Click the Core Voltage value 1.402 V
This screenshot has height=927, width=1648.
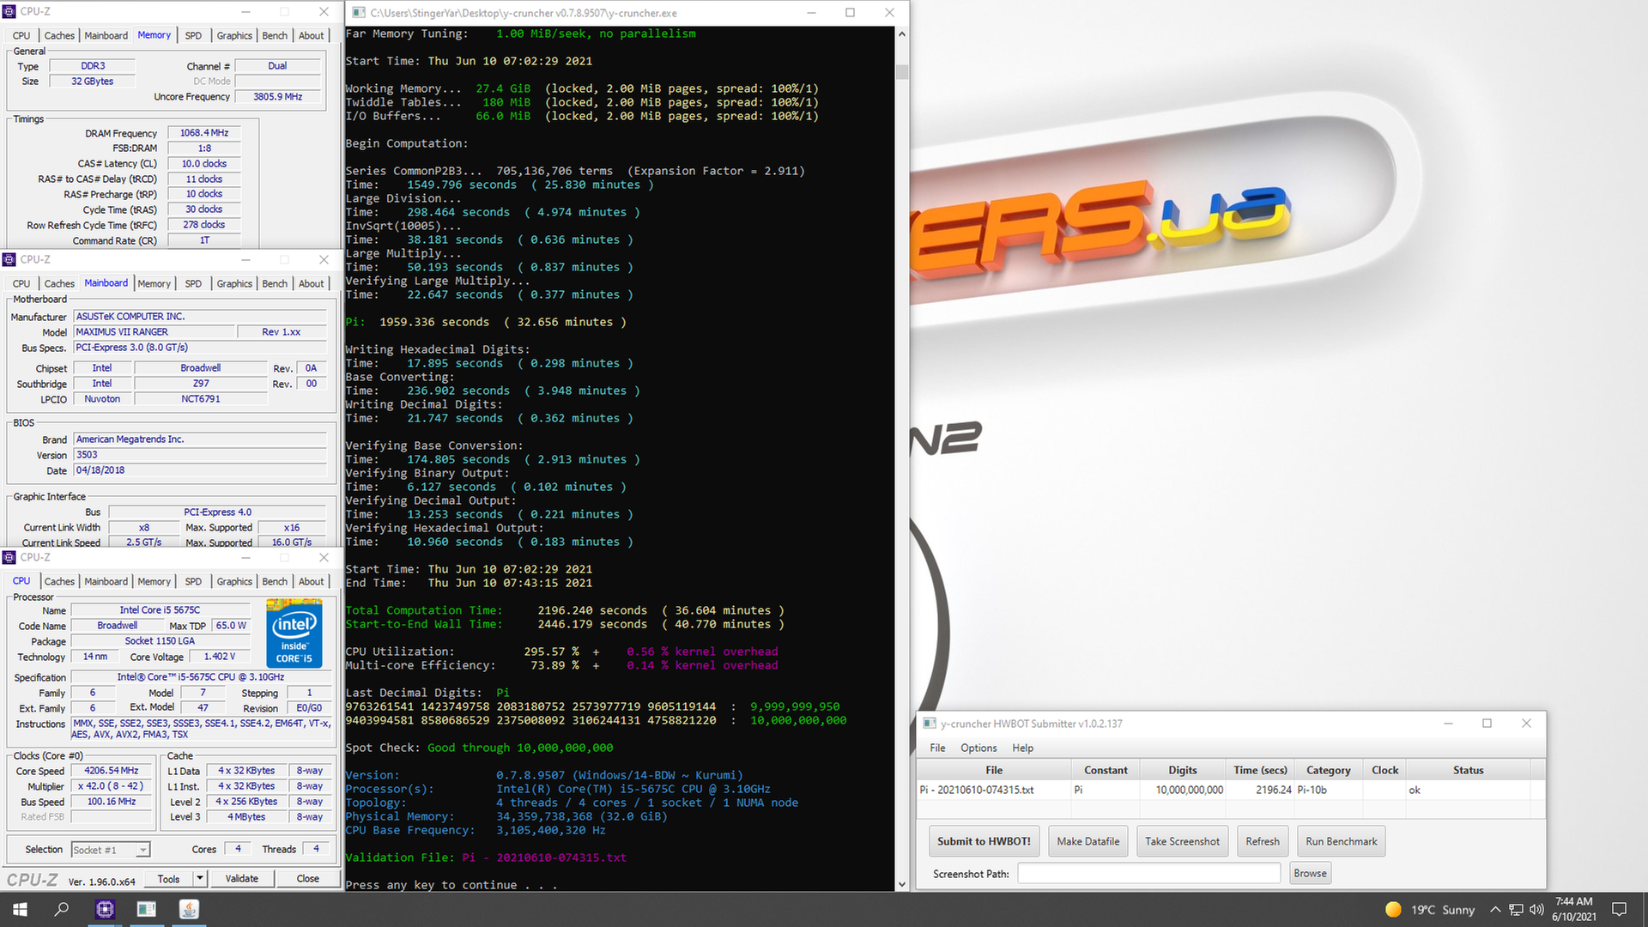[x=219, y=657]
